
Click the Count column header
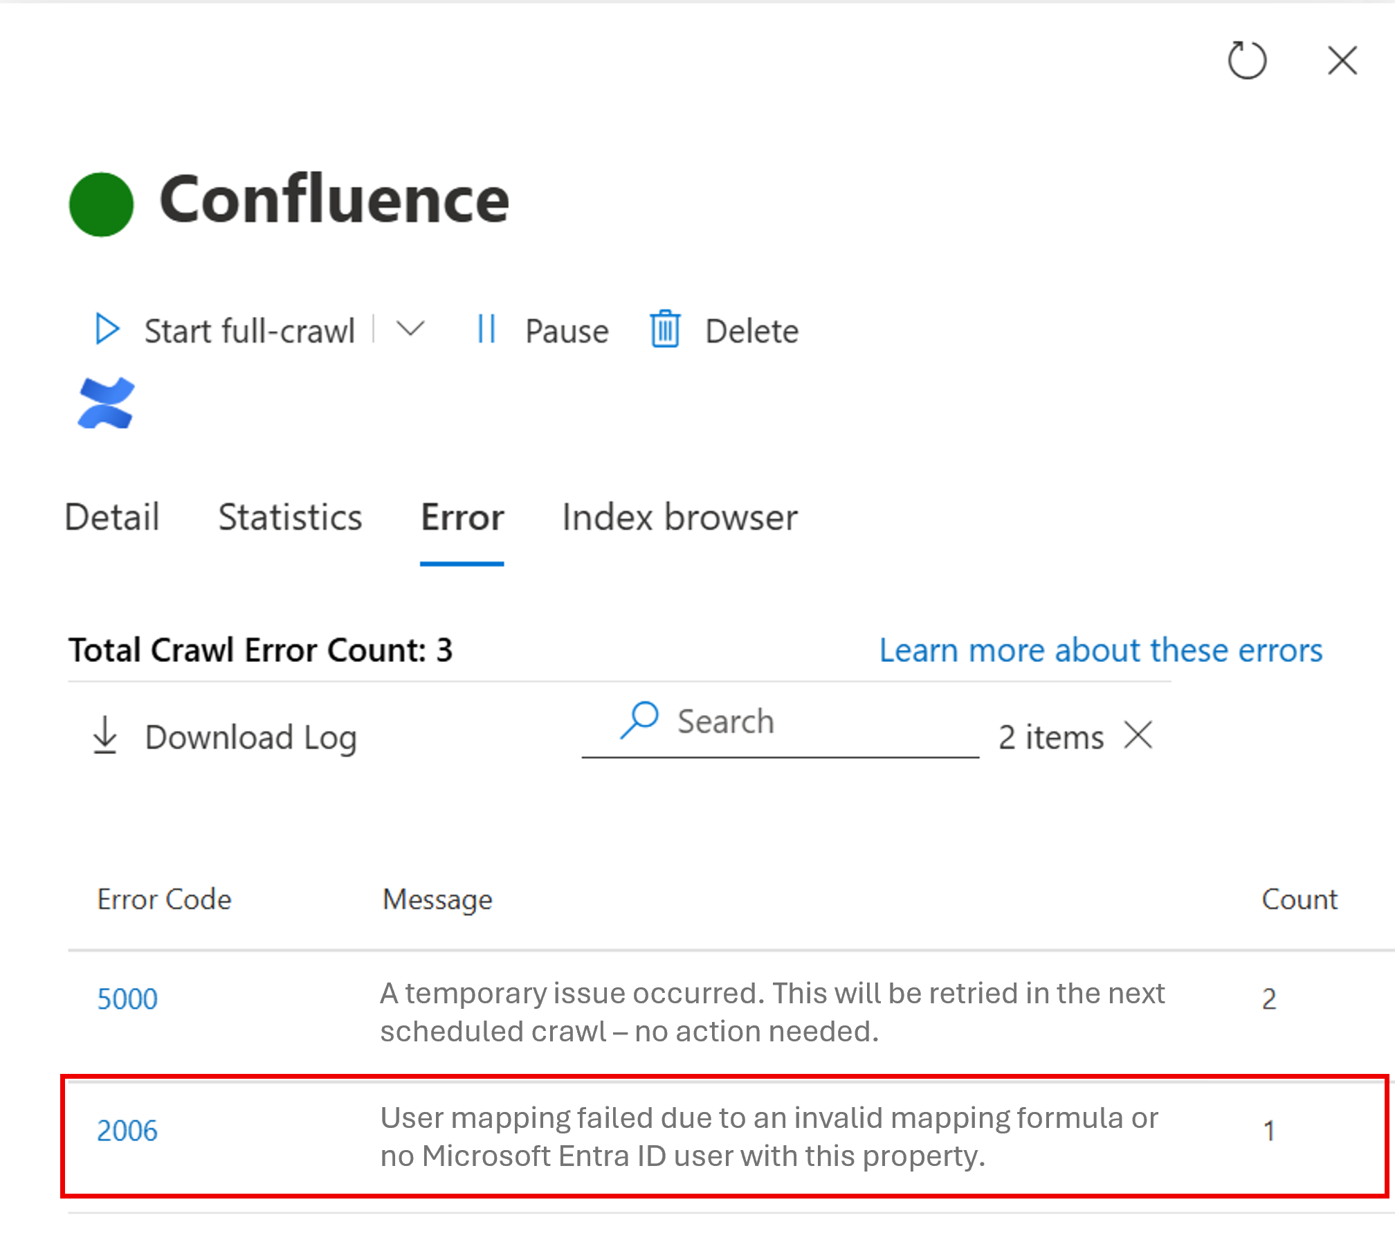coord(1300,899)
